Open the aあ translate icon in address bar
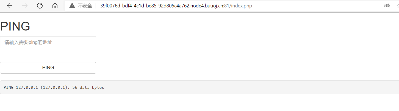The height and width of the screenshot is (111, 399). click(x=387, y=6)
